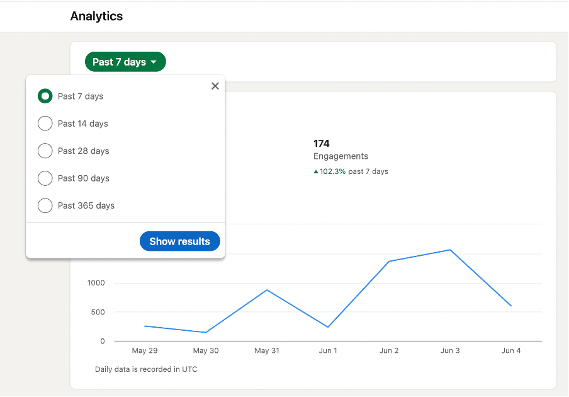Viewport: 569px width, 397px height.
Task: Click the Jun 2 axis label
Action: point(389,350)
